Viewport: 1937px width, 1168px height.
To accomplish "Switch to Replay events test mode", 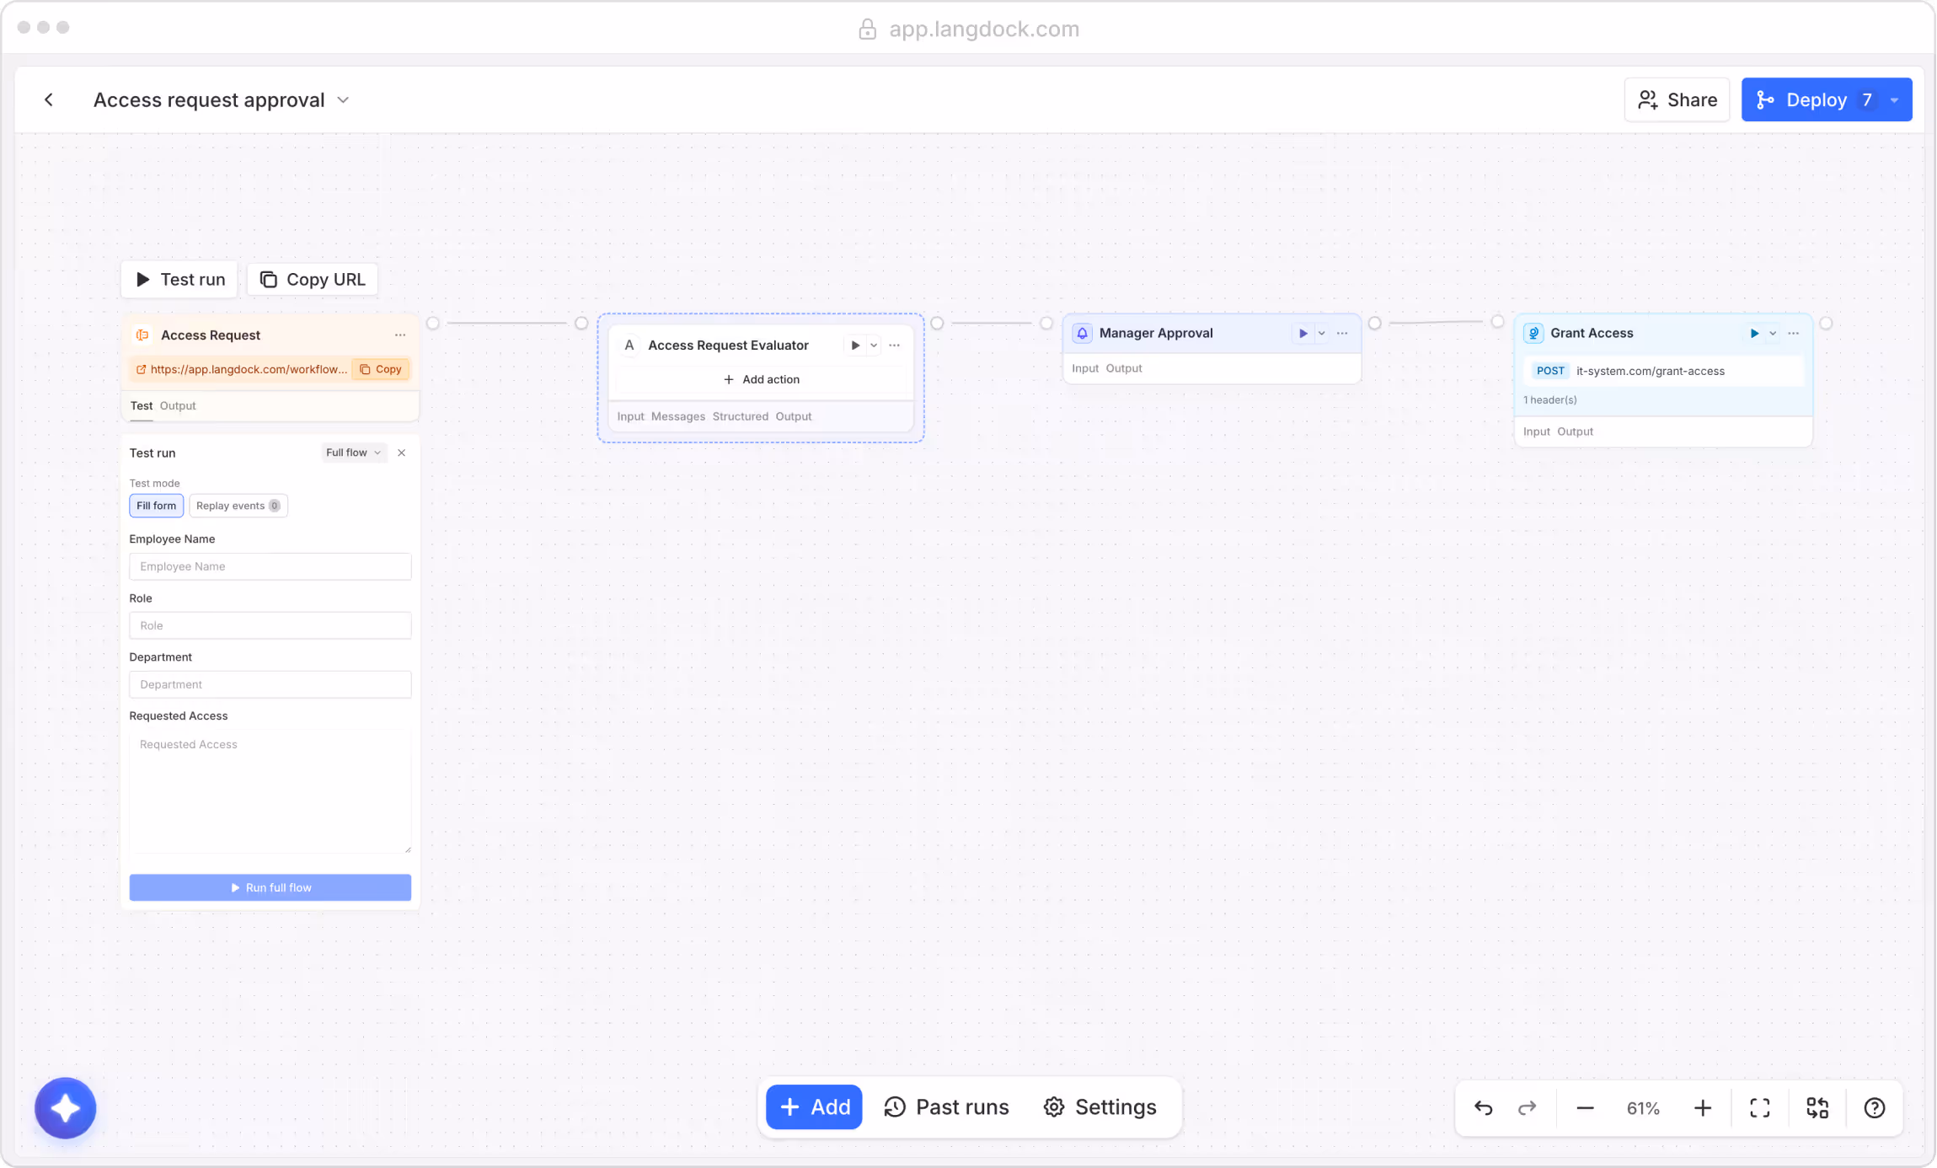I will [238, 506].
